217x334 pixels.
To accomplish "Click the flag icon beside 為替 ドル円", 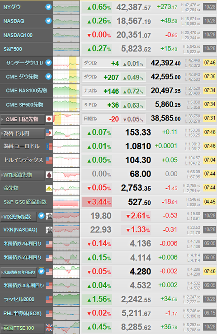I will point(49,133).
